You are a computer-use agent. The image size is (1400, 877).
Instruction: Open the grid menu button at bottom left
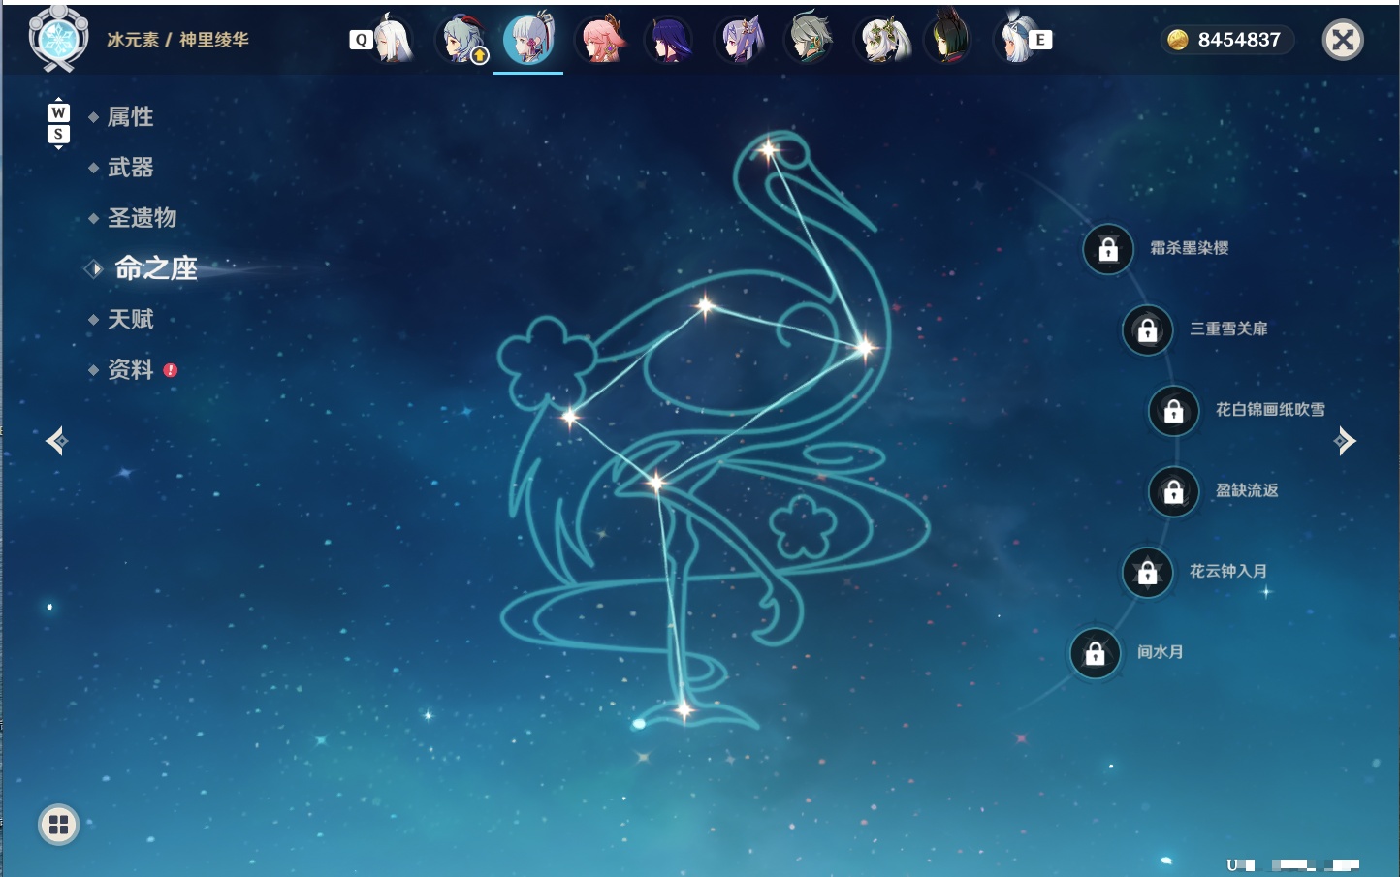(x=58, y=825)
